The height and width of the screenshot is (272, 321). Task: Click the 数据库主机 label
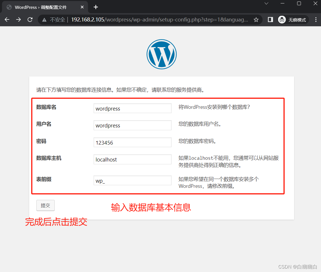[x=49, y=158]
